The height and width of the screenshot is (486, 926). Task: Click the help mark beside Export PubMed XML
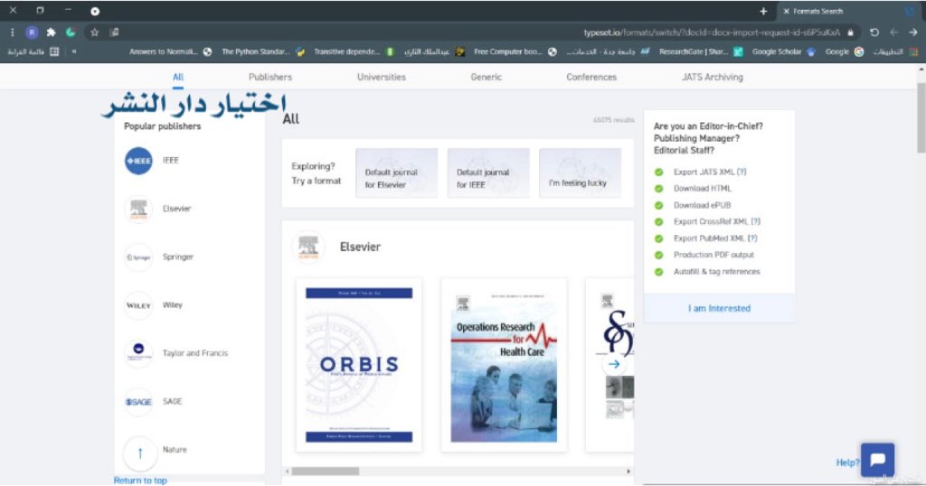click(752, 238)
